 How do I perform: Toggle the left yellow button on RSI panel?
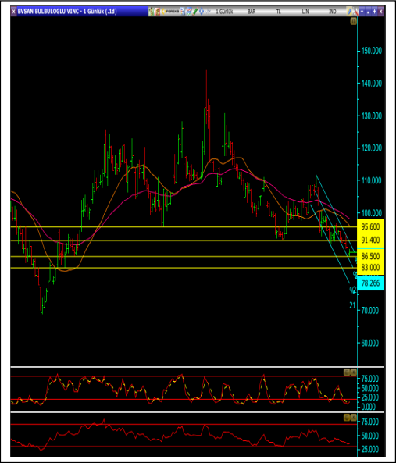(347, 418)
